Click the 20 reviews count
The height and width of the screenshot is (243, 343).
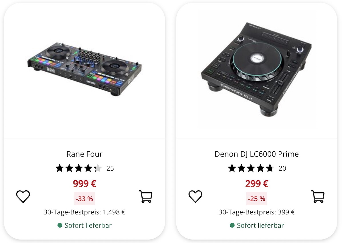(x=282, y=168)
